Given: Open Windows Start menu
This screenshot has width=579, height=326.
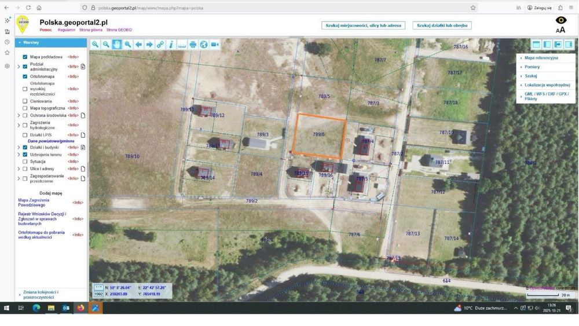Looking at the screenshot, I should click(6, 308).
